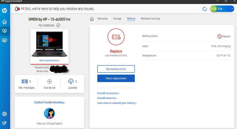Open the monitor diagnostics sidebar icon
Viewport: 237px width, 129px height.
pos(5,40)
